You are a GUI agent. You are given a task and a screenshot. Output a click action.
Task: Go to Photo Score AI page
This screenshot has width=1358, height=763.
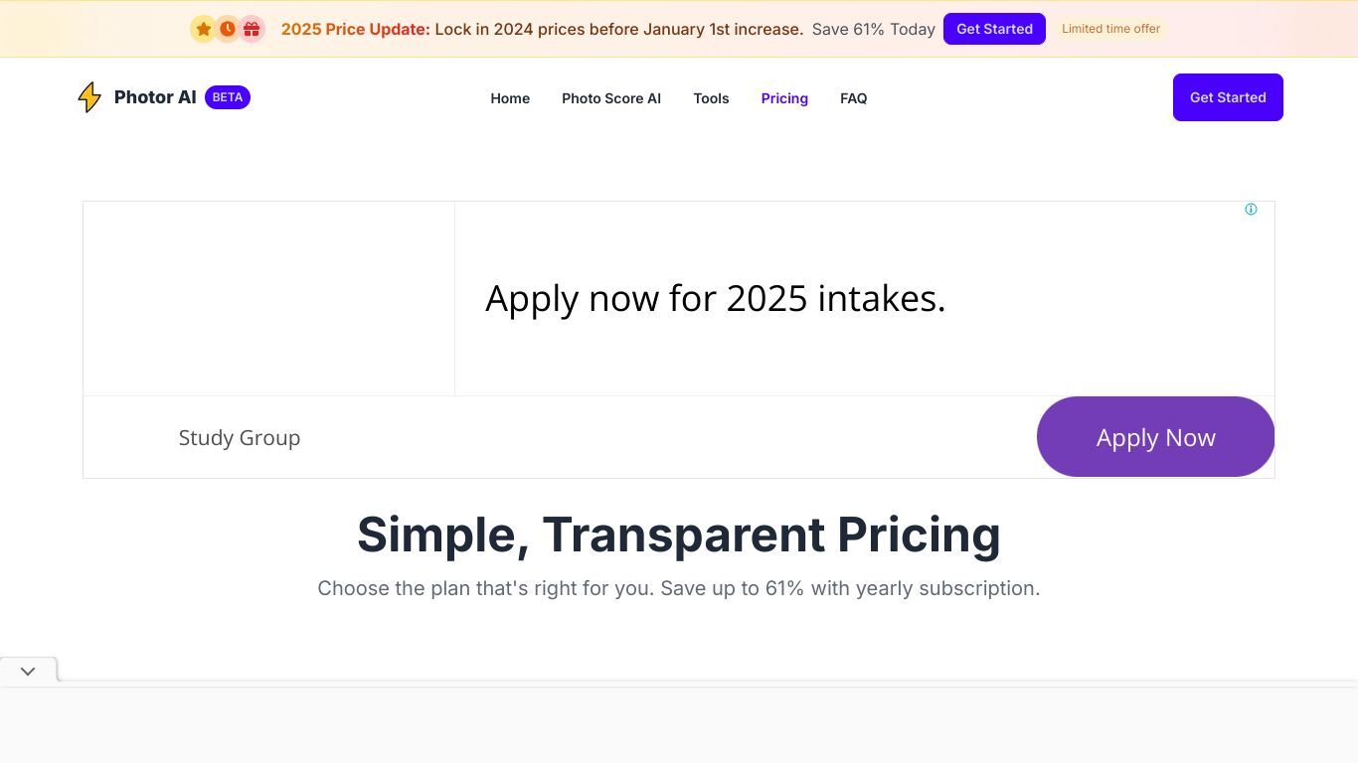coord(611,98)
